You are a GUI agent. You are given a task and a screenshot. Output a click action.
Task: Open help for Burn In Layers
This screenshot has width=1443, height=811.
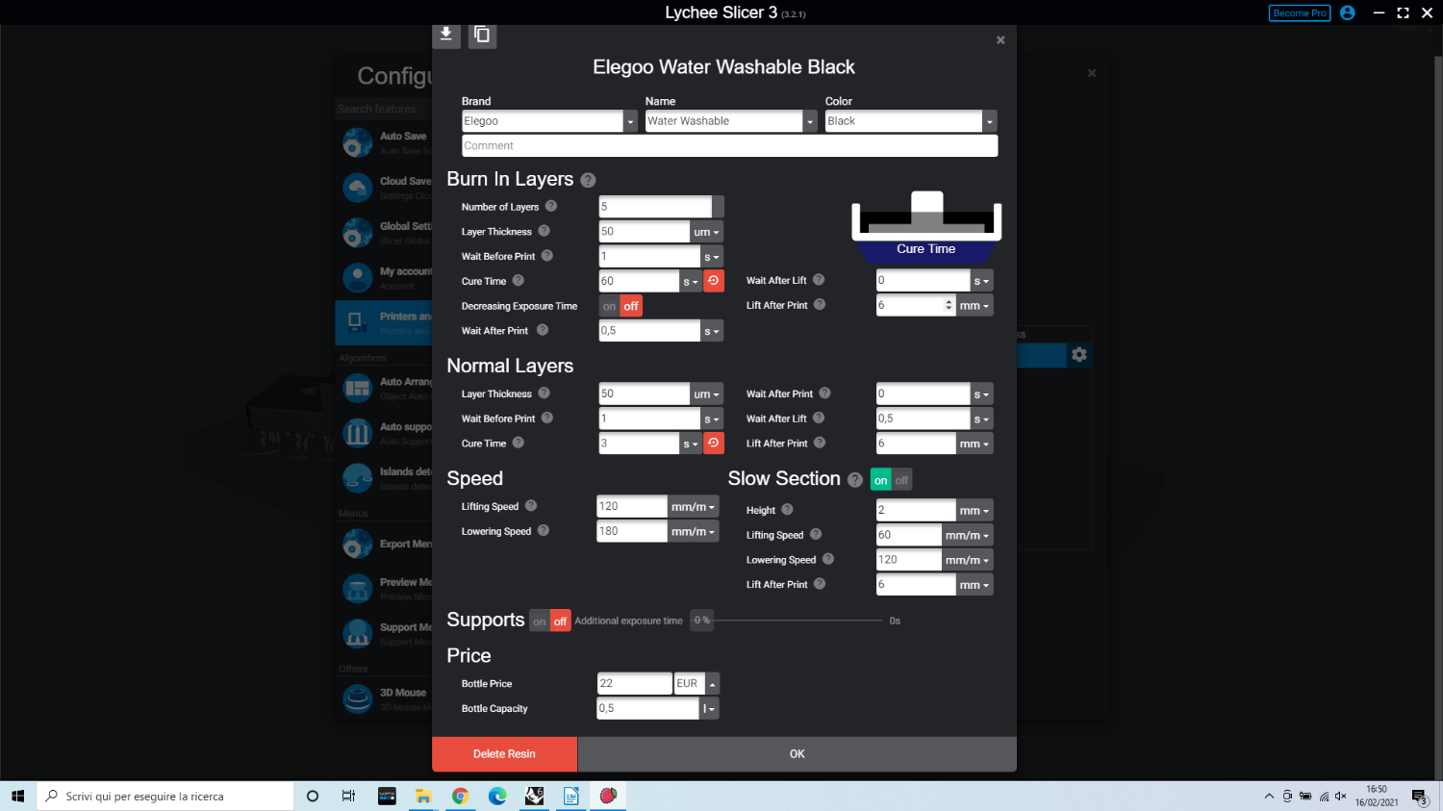(588, 180)
